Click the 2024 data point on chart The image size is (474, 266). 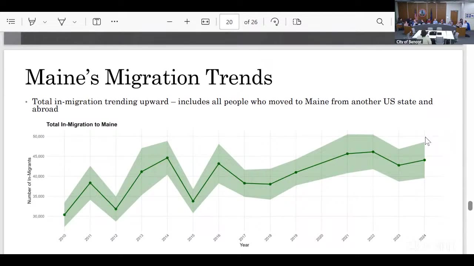[424, 160]
